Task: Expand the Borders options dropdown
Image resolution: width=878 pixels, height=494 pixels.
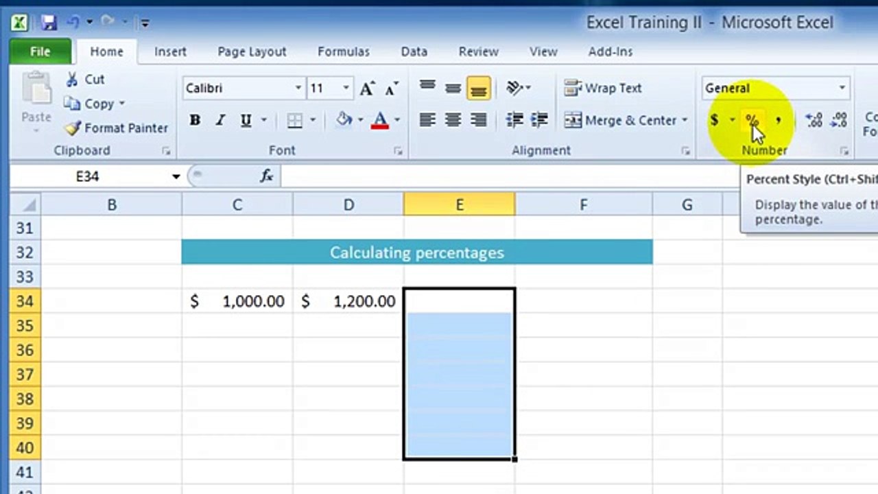Action: click(313, 121)
